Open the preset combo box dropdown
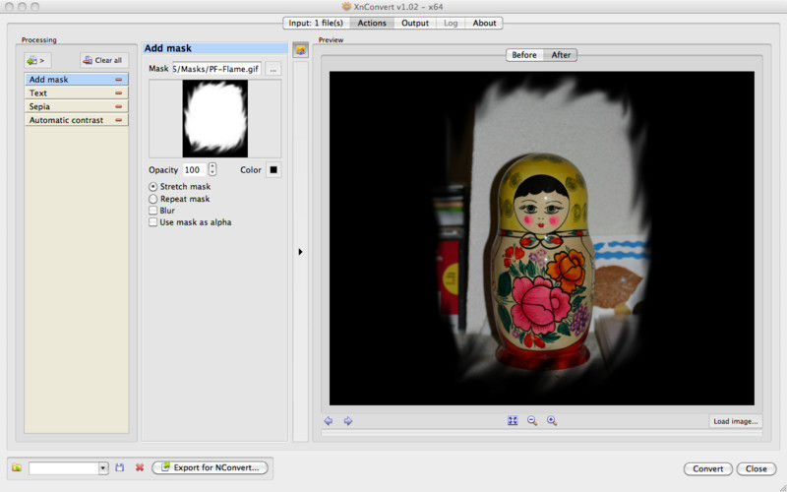Viewport: 787px width, 492px height. point(103,468)
